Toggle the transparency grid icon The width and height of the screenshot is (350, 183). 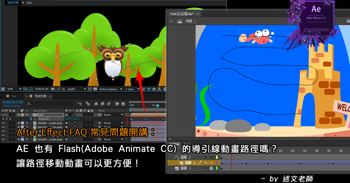coord(95,89)
